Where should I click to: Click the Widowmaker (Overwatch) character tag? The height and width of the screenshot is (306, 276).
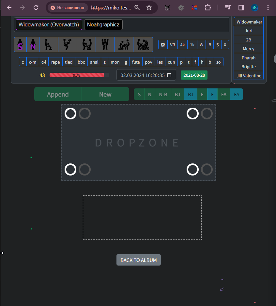pos(49,24)
